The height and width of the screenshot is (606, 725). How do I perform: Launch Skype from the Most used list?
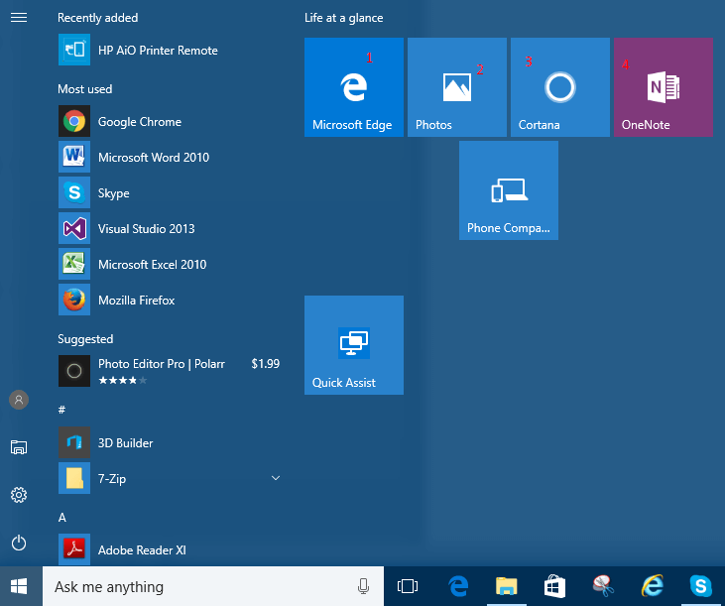(113, 193)
